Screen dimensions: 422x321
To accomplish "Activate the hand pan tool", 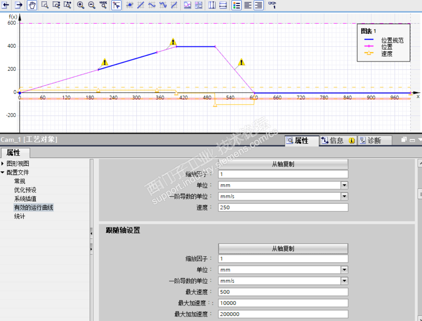I will click(x=32, y=5).
